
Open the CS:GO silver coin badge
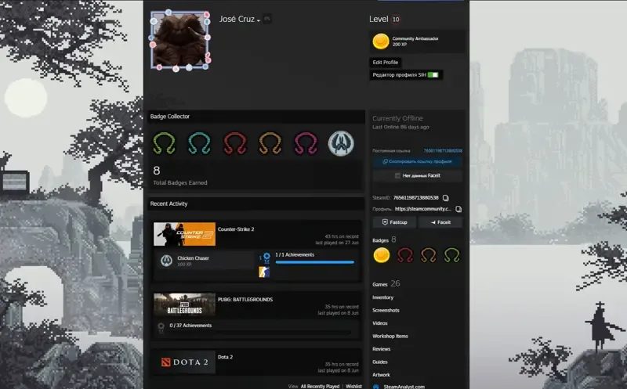coord(341,143)
